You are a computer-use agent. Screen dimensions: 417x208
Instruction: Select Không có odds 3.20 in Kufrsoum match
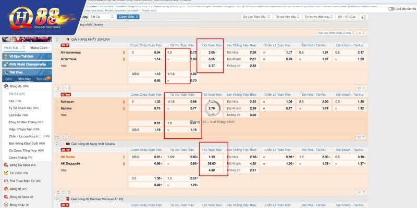click(x=242, y=115)
